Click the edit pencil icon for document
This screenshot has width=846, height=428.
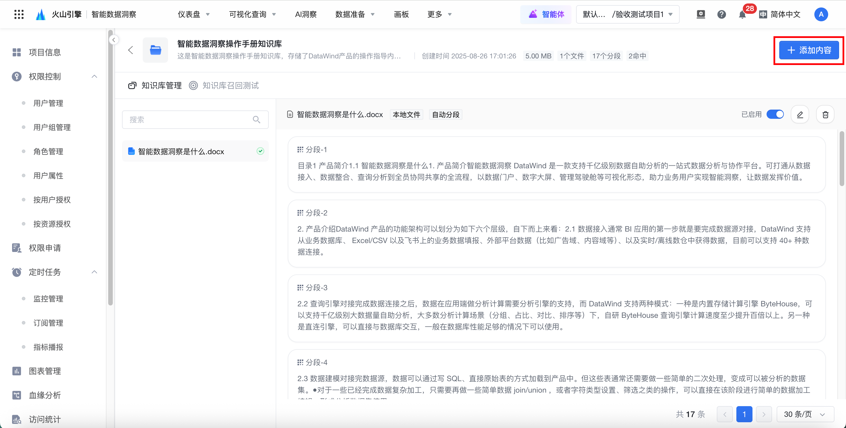(800, 114)
